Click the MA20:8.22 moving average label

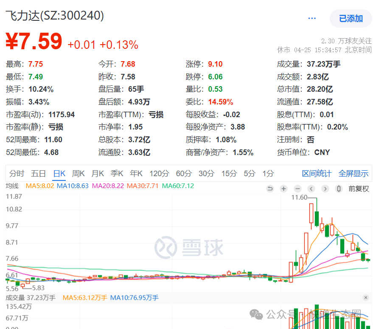(x=108, y=186)
